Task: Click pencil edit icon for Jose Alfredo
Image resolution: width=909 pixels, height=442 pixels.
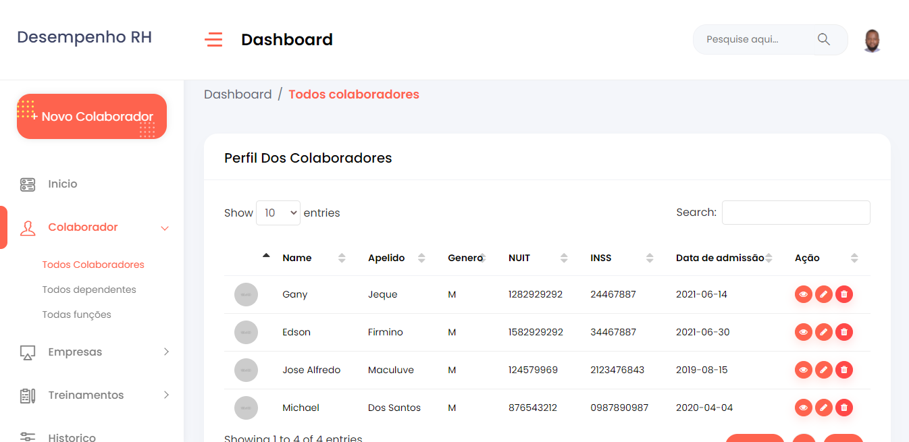Action: pos(823,370)
